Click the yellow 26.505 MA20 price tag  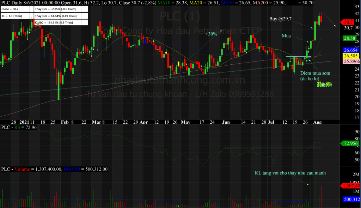click(350, 56)
